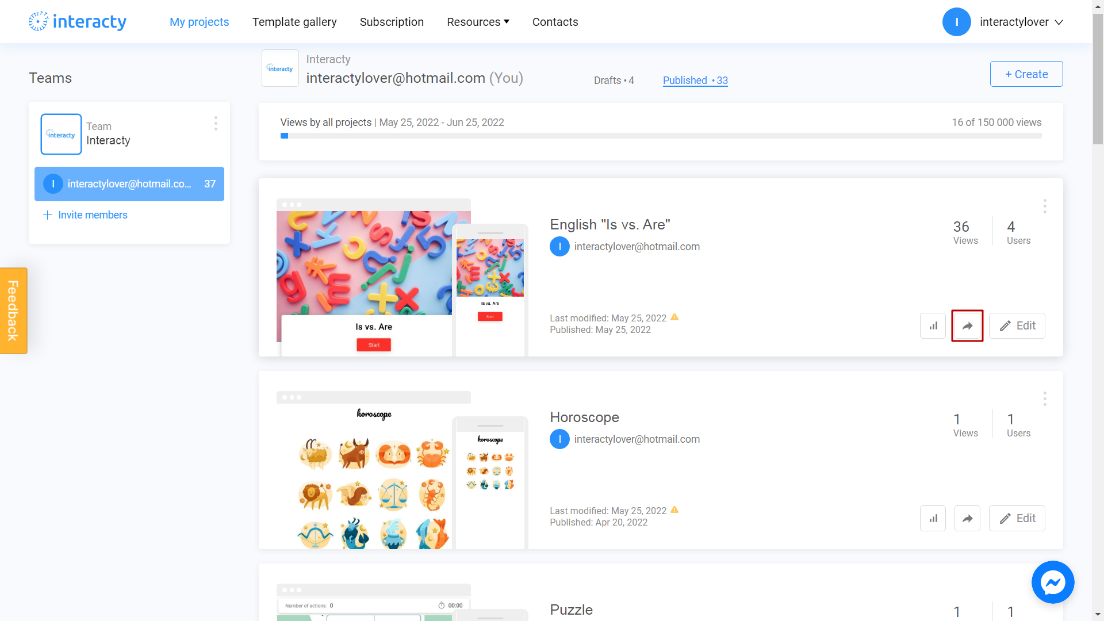The height and width of the screenshot is (621, 1104).
Task: Click the analytics icon for 'Is vs. Are'
Action: pos(933,325)
